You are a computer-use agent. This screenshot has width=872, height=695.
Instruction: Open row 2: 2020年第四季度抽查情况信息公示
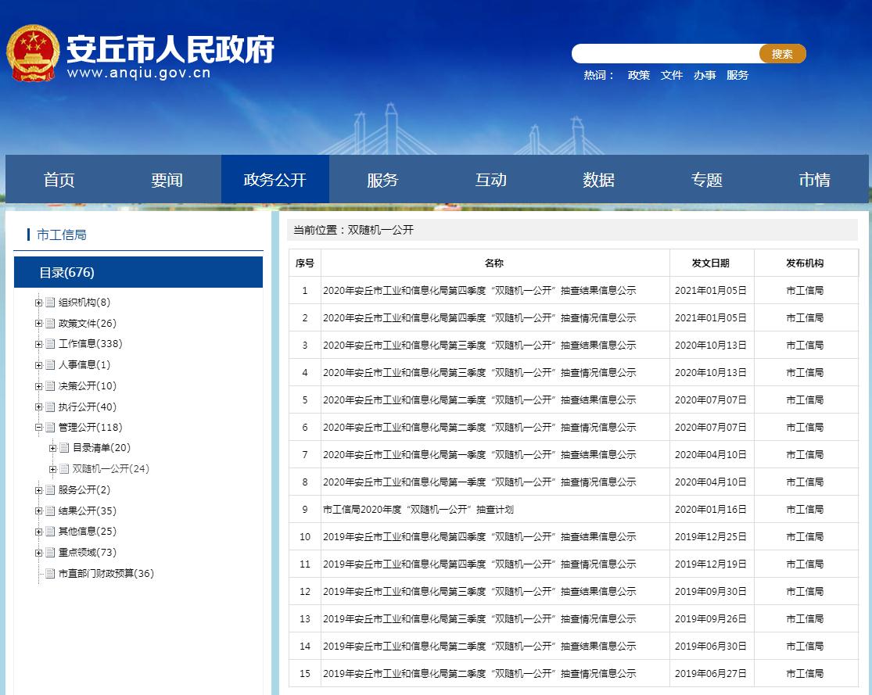click(x=479, y=318)
